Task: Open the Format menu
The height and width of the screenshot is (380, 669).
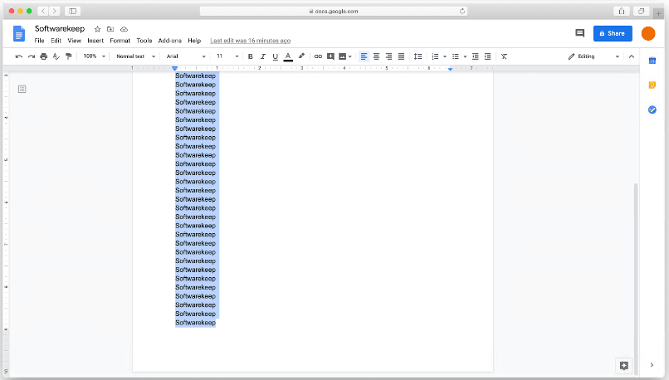Action: tap(120, 41)
